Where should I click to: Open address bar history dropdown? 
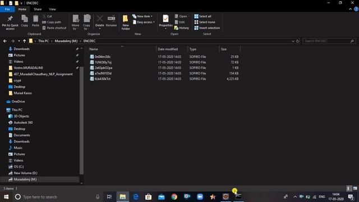(293, 41)
